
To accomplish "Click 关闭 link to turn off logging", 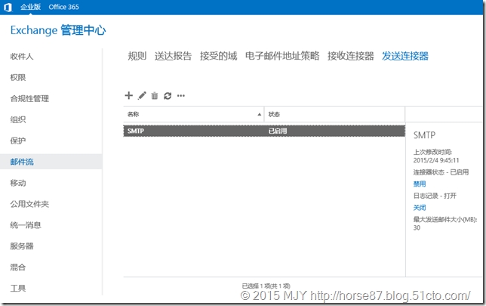I will click(x=419, y=207).
